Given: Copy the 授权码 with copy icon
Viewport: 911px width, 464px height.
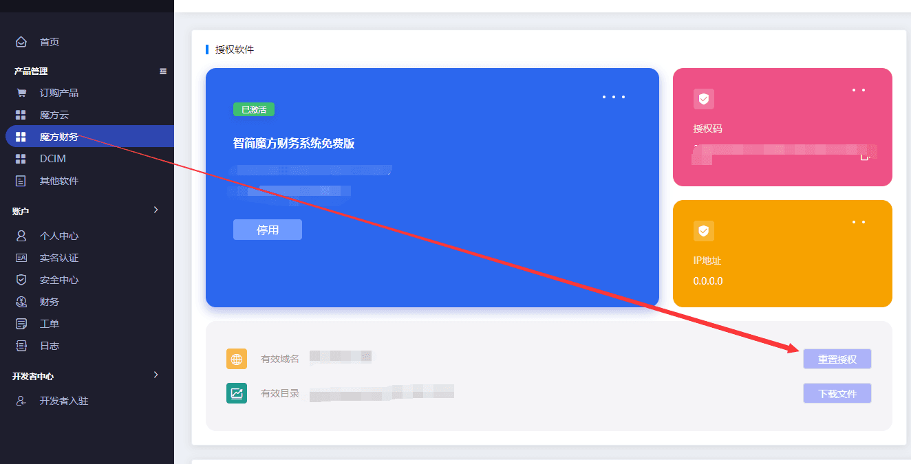Looking at the screenshot, I should tap(866, 156).
